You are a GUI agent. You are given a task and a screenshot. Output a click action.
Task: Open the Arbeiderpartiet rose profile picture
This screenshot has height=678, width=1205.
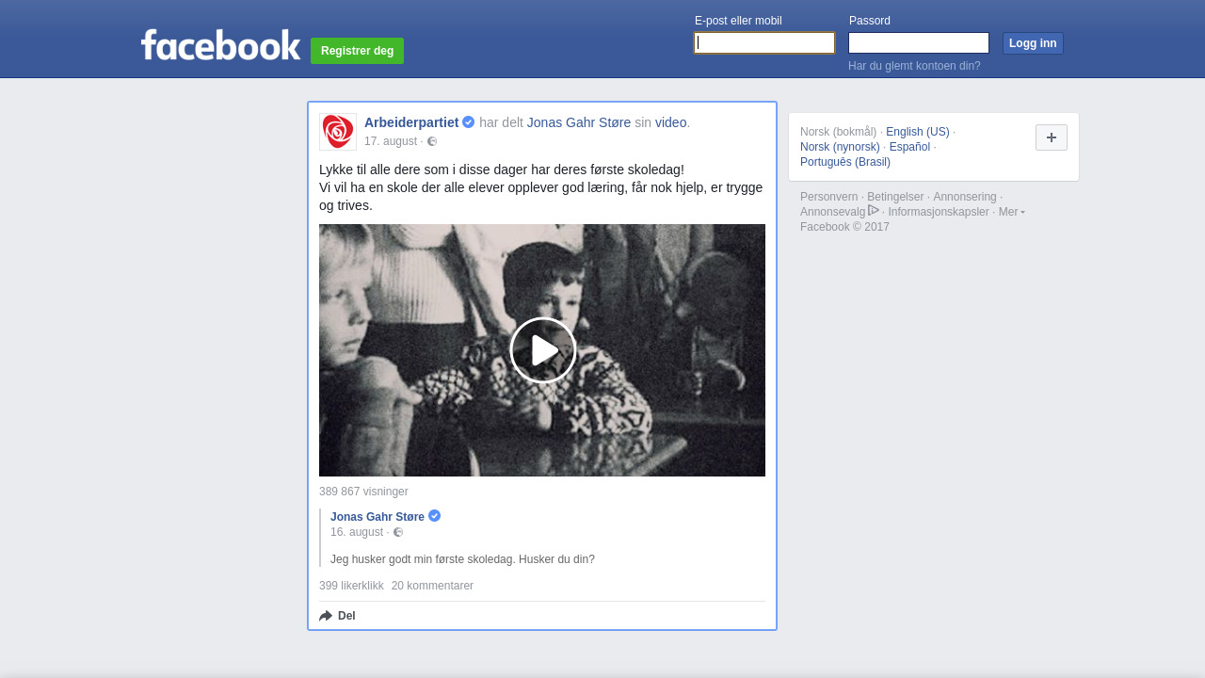pyautogui.click(x=338, y=132)
